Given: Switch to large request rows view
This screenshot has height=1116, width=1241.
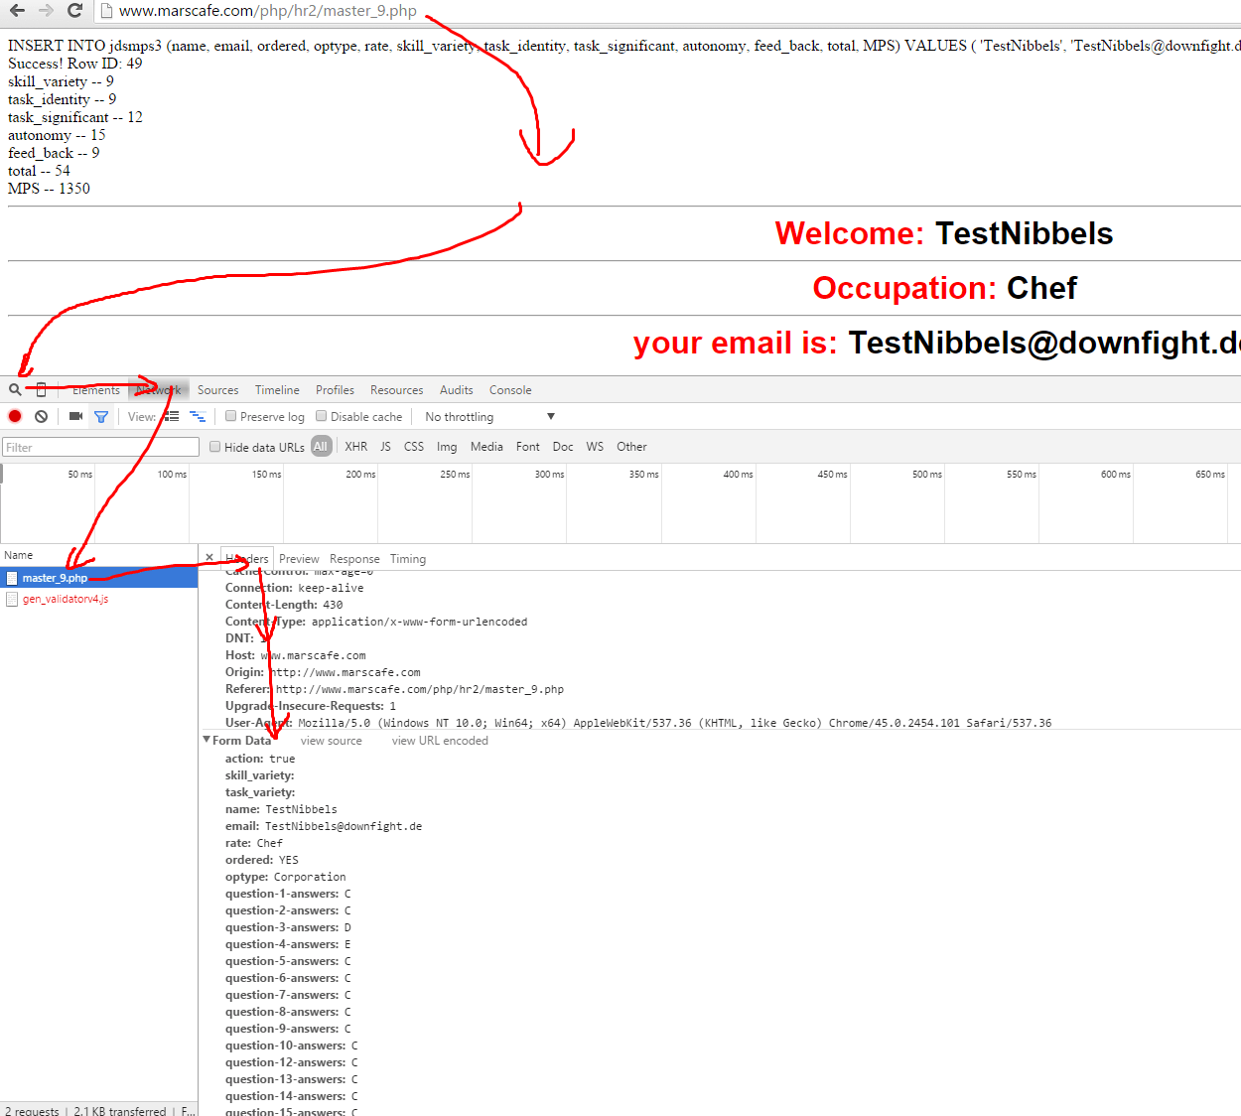Looking at the screenshot, I should click(x=171, y=416).
